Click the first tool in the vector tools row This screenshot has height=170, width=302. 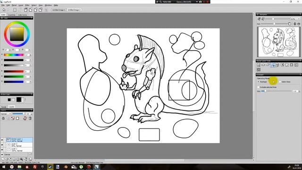[x=259, y=65]
